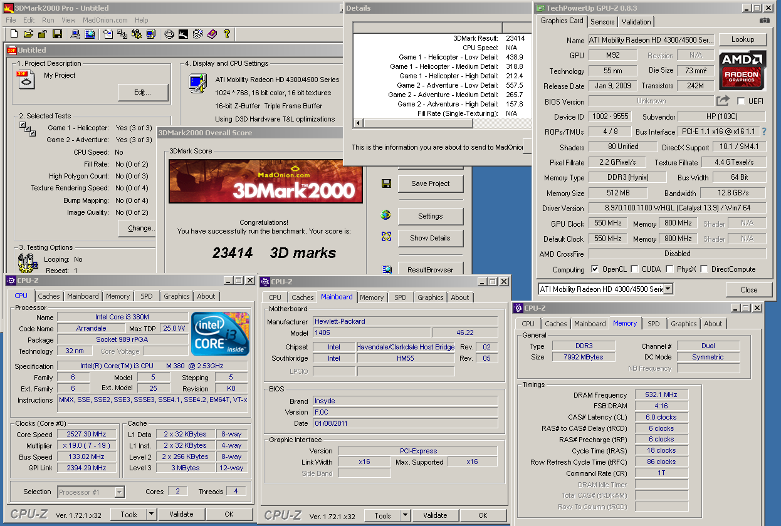The width and height of the screenshot is (781, 526).
Task: Toggle the UEFI checkbox in GPU-Z
Action: (741, 101)
